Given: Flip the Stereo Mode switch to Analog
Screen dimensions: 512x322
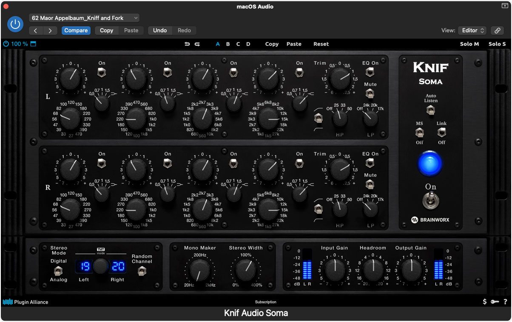Looking at the screenshot, I should pos(58,272).
